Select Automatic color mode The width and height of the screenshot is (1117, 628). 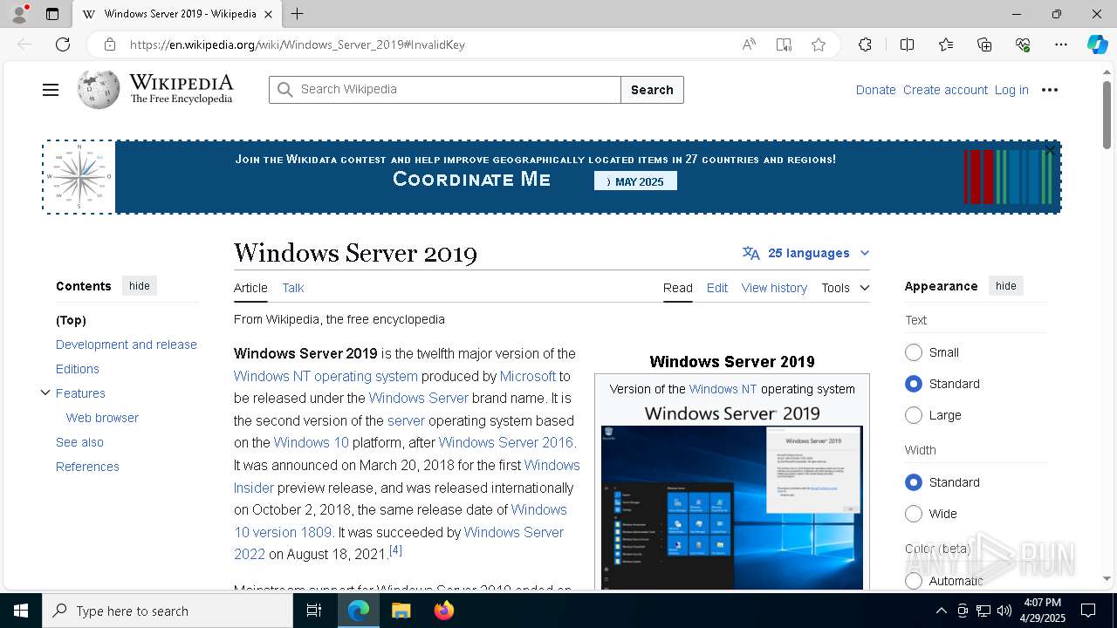point(914,581)
